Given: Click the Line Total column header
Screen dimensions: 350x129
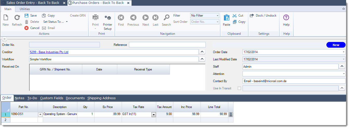Looking at the screenshot, I should [214, 107].
